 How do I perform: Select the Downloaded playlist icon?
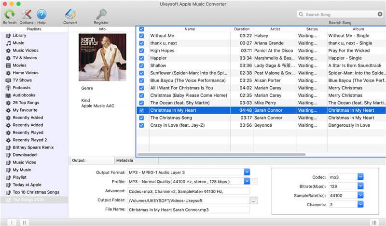(x=8, y=155)
